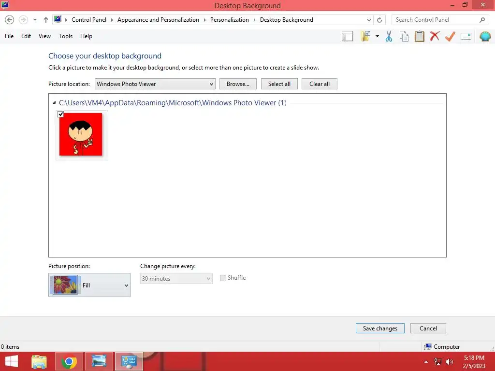This screenshot has height=371, width=495.
Task: Click the navigation pane layout icon
Action: (347, 36)
